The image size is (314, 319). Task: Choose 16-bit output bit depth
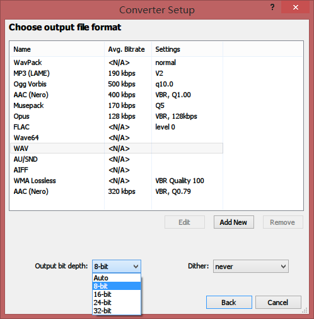pos(117,294)
